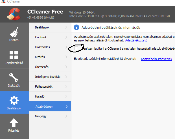
Task: Click the Adatvédelem white chevron arrow
Action: (x=67, y=107)
